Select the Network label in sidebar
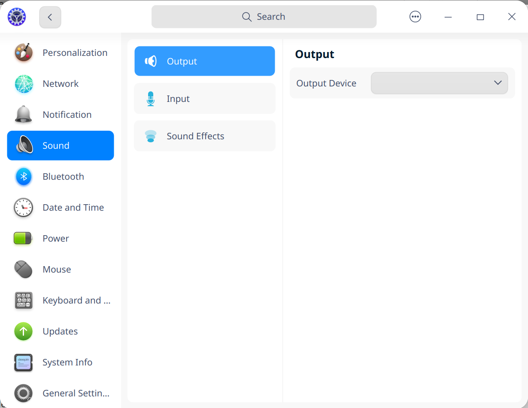Screen dimensions: 528x408 pos(61,84)
